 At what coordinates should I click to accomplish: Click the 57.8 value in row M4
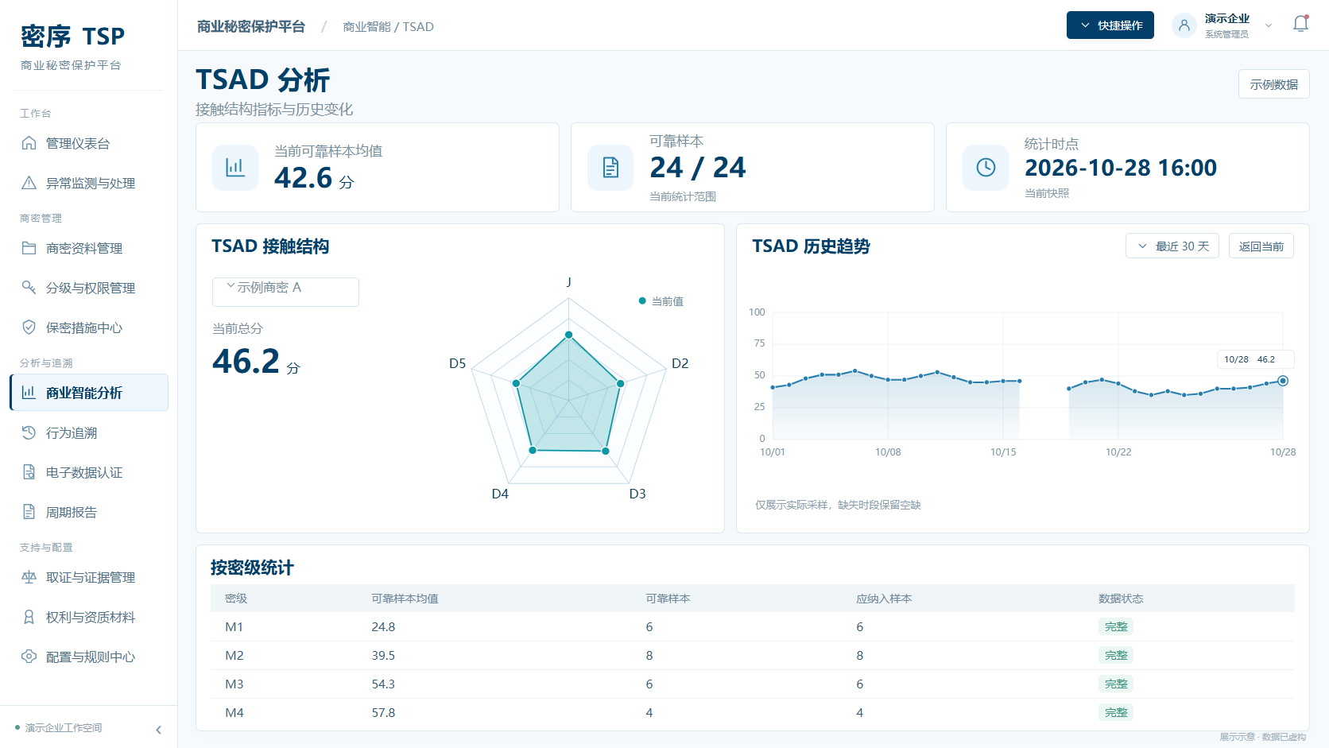click(383, 712)
